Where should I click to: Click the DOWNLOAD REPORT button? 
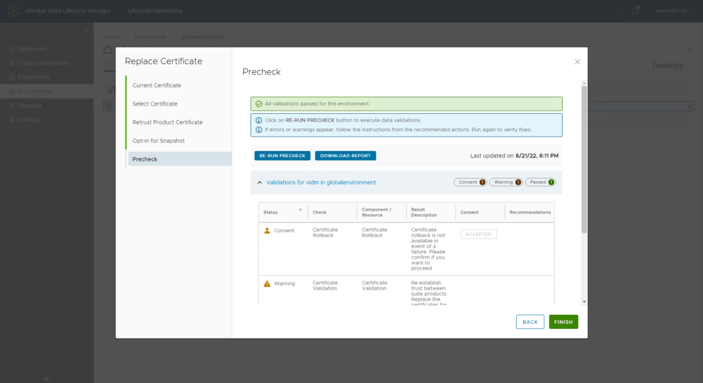(x=345, y=156)
